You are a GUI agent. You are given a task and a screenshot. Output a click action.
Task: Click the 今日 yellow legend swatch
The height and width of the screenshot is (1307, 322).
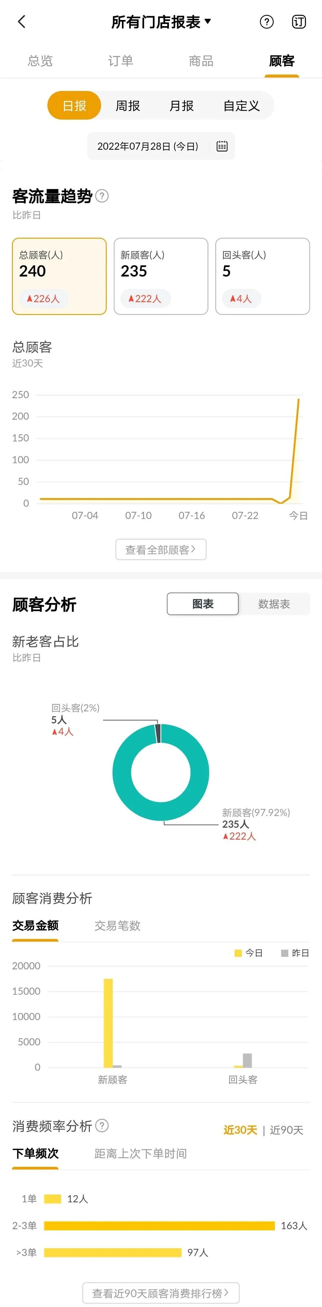(x=238, y=953)
